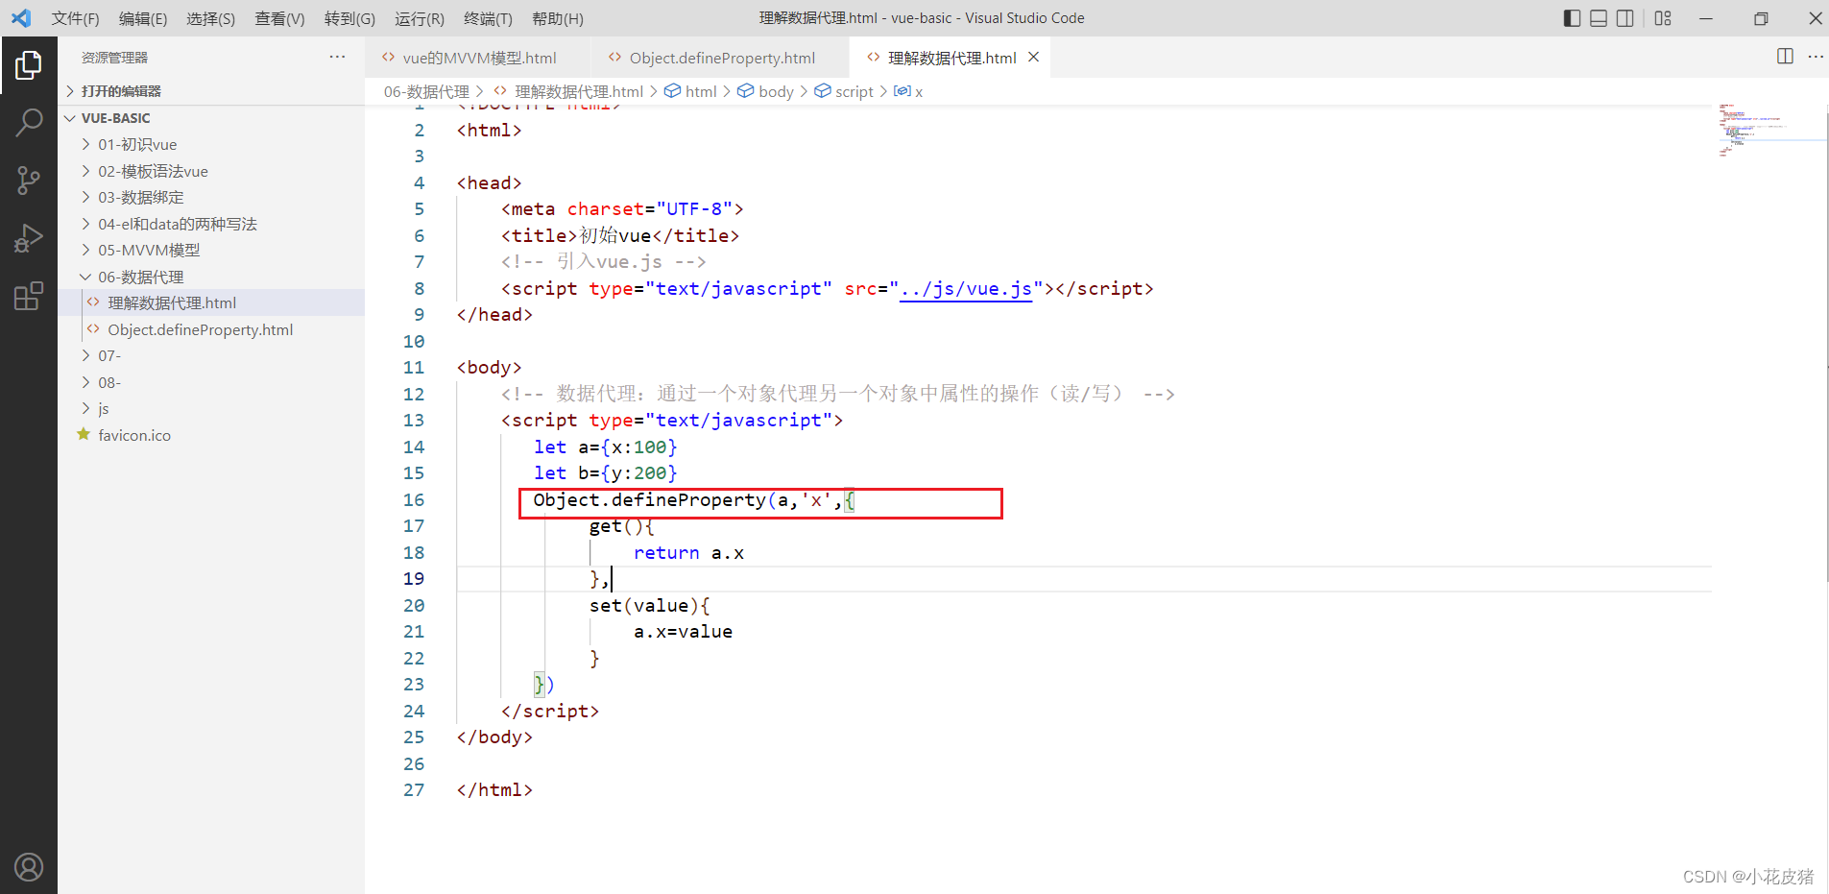Click the 理解数据代理.html breadcrumb
Image resolution: width=1829 pixels, height=894 pixels.
pyautogui.click(x=568, y=91)
